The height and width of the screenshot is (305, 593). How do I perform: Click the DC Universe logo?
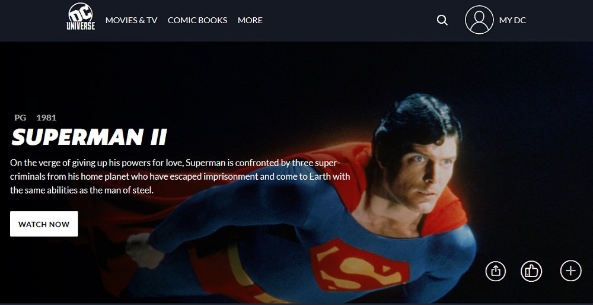(81, 17)
